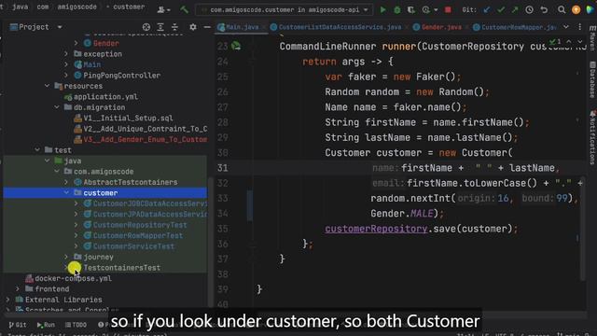The height and width of the screenshot is (336, 597).
Task: Open the profiler run dropdown arrow
Action: pyautogui.click(x=436, y=10)
